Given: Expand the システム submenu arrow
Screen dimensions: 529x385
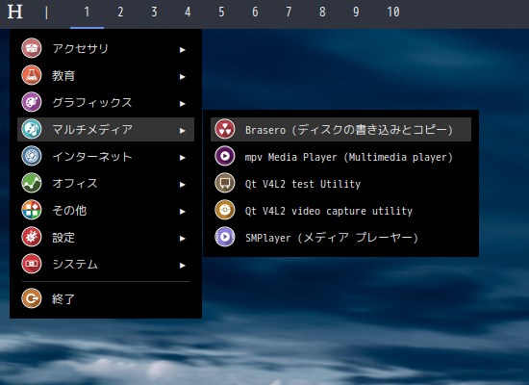Looking at the screenshot, I should pos(183,266).
